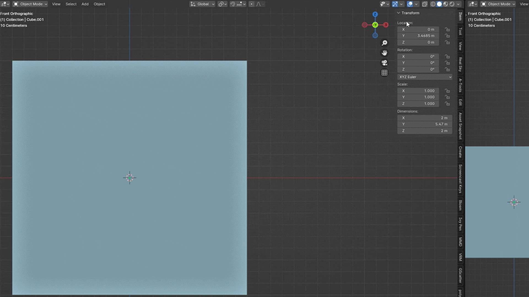Lock the Location Y value
This screenshot has width=529, height=297.
447,36
